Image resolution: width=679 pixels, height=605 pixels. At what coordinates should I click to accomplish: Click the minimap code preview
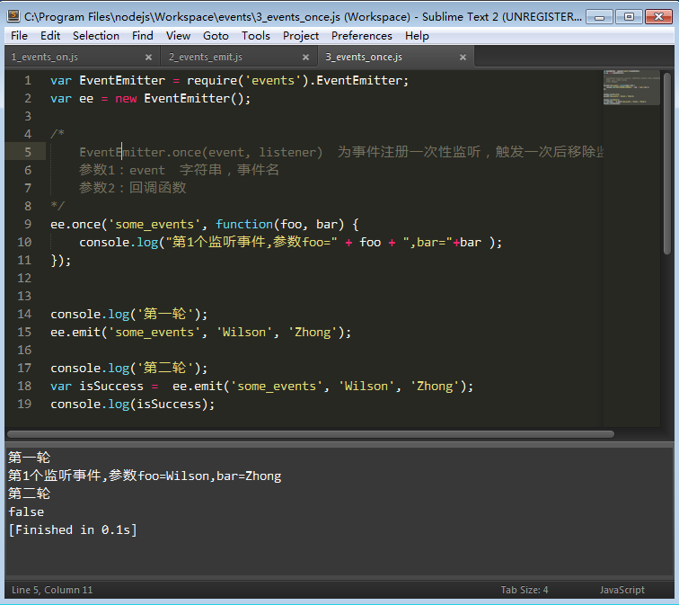tap(631, 87)
